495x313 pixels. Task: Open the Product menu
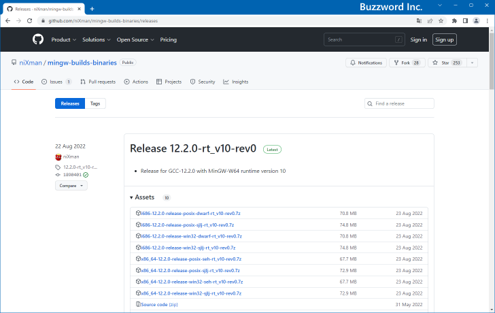tap(64, 39)
